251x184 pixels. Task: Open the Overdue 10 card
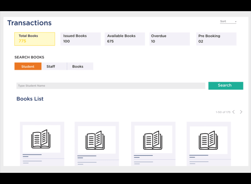tap(169, 39)
